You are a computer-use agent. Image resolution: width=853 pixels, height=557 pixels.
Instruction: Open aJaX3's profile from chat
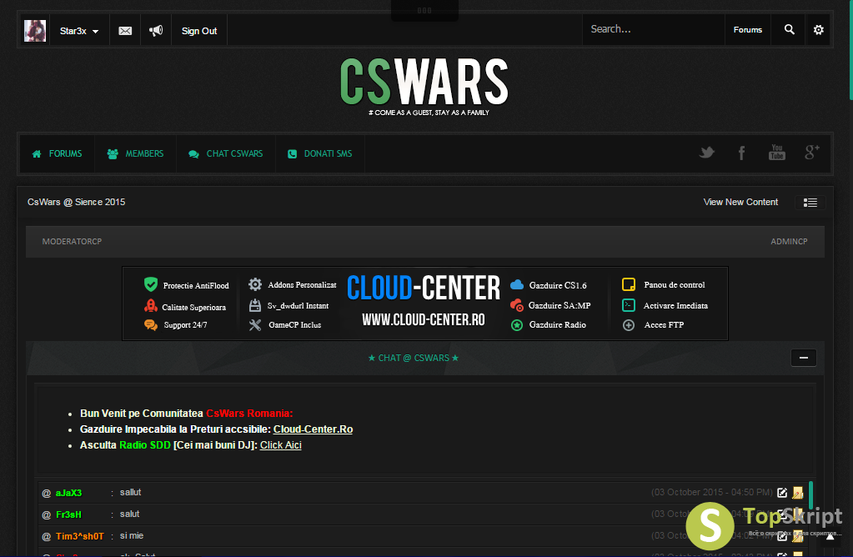(x=68, y=493)
